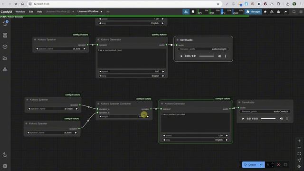Open the af_heart speaker_name selector

point(53,109)
